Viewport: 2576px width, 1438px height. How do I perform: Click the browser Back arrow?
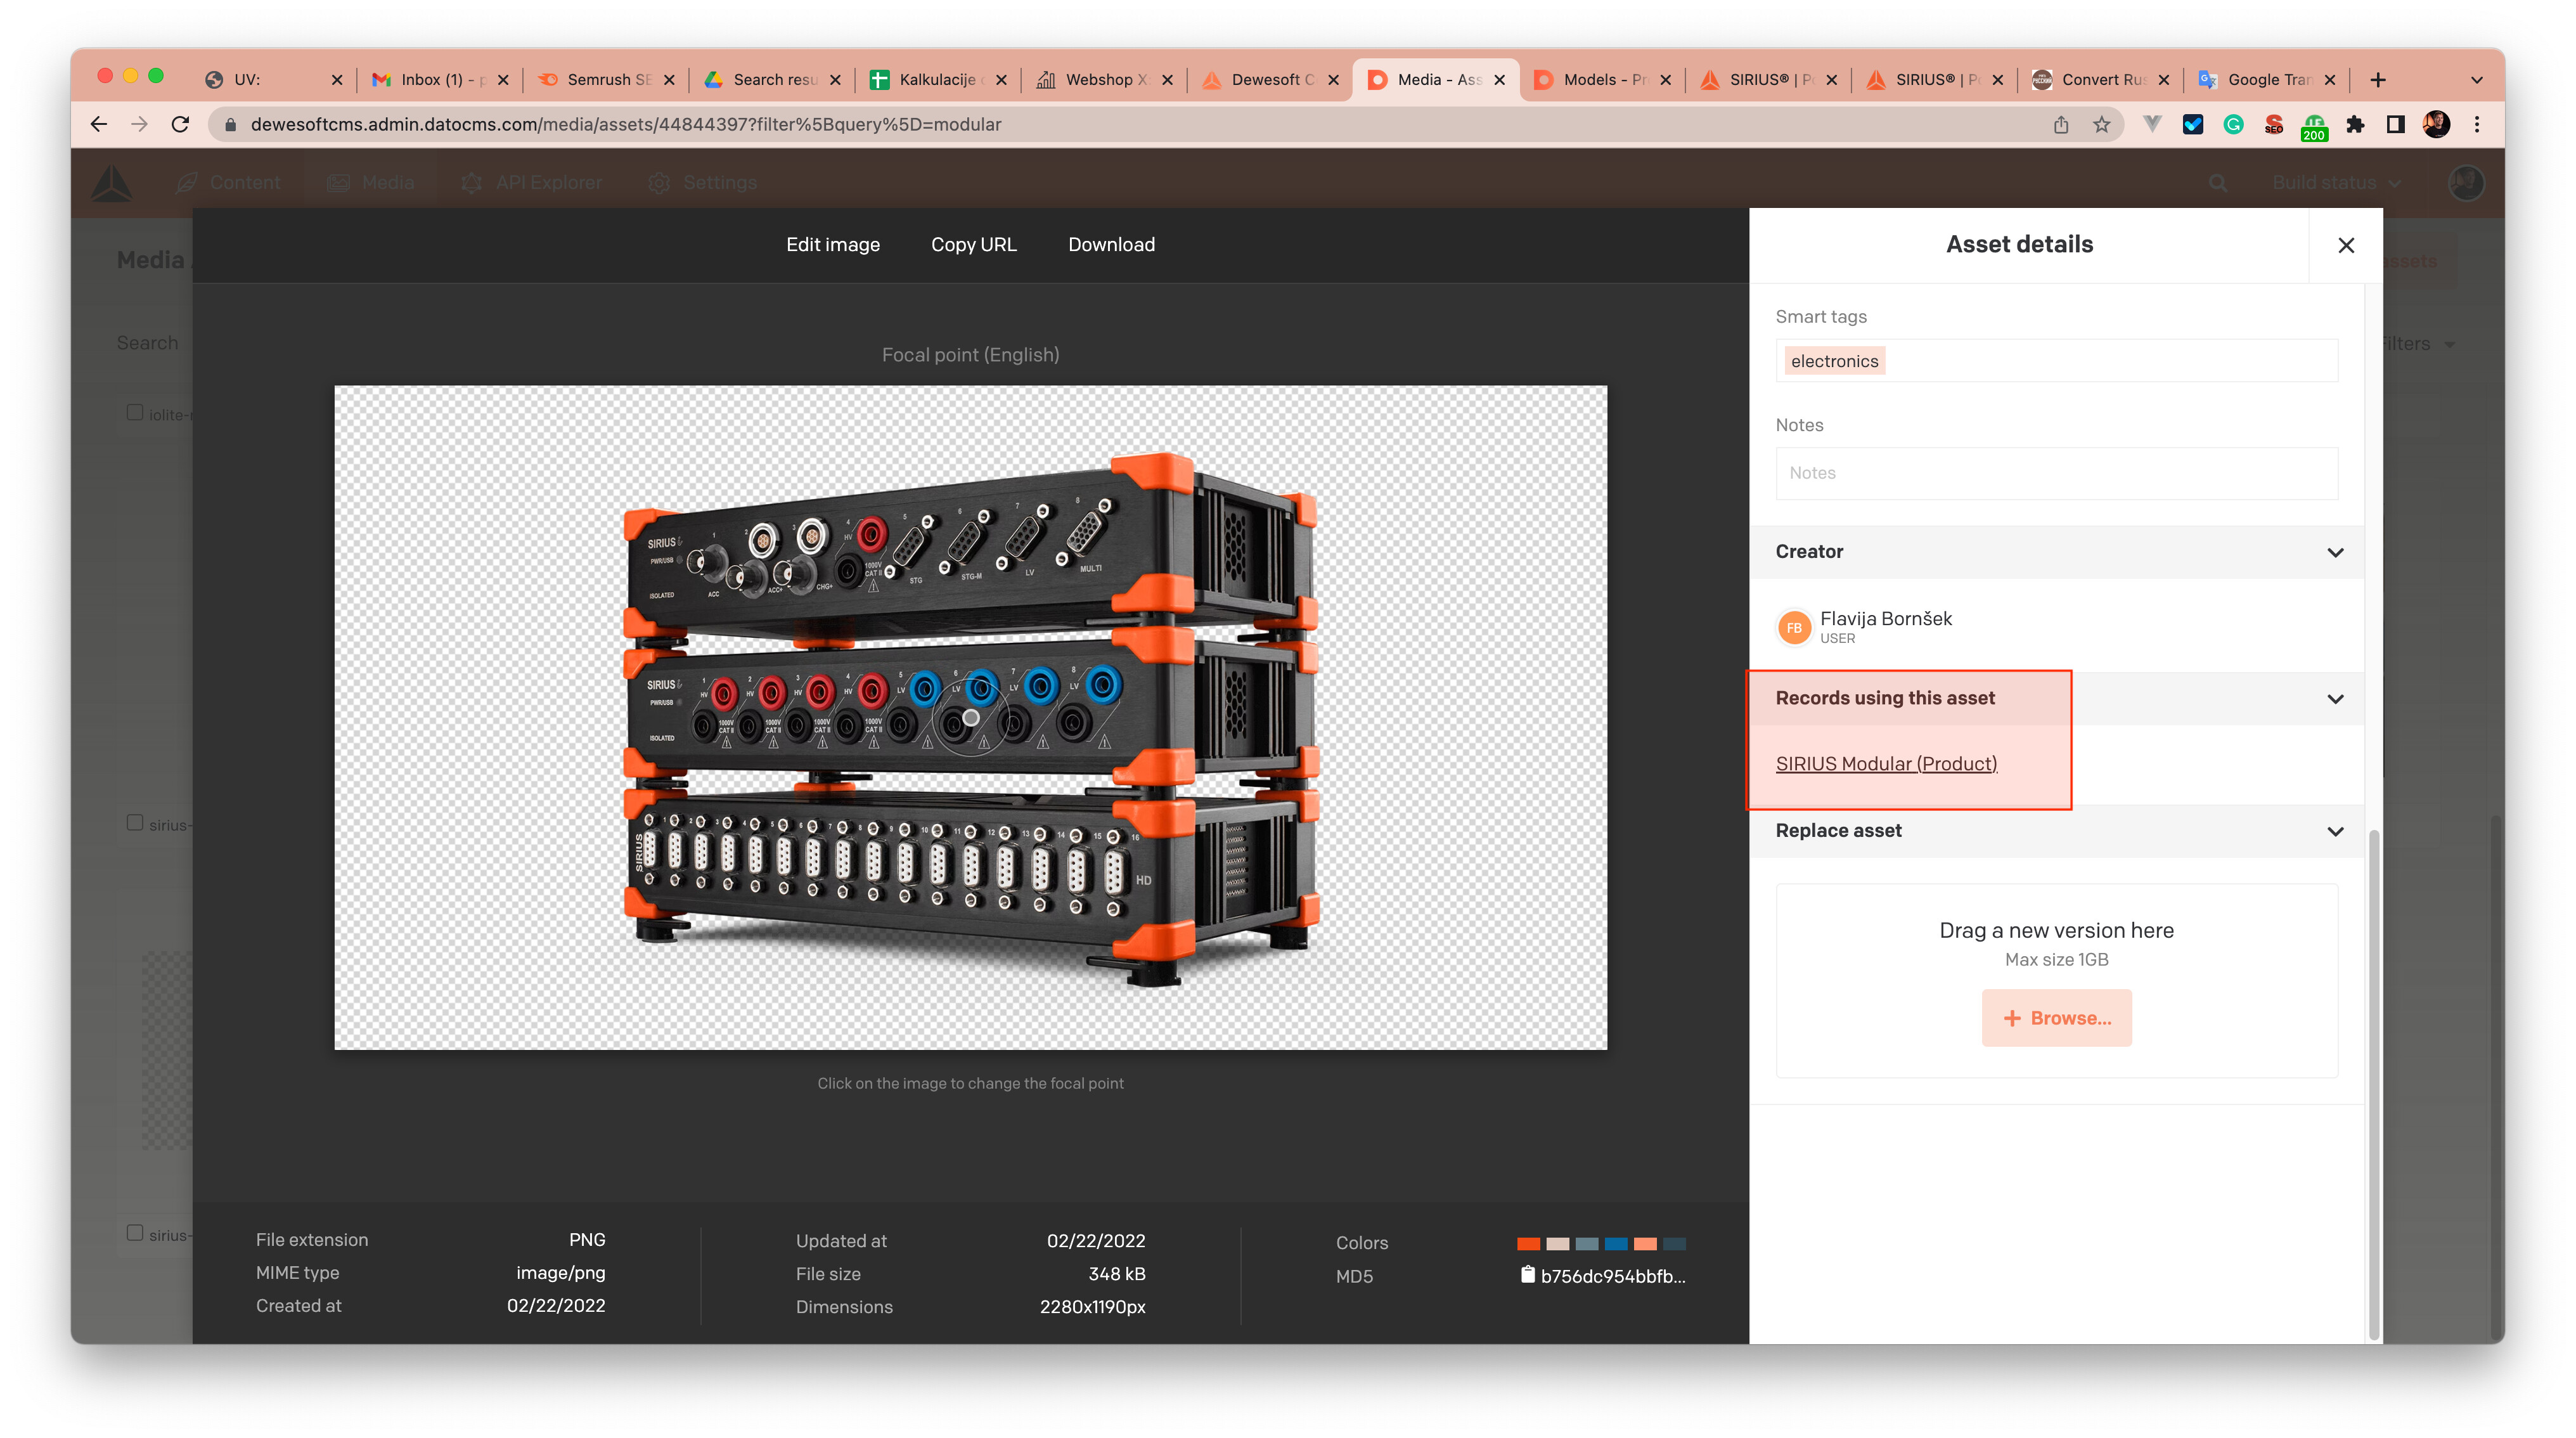[x=98, y=124]
